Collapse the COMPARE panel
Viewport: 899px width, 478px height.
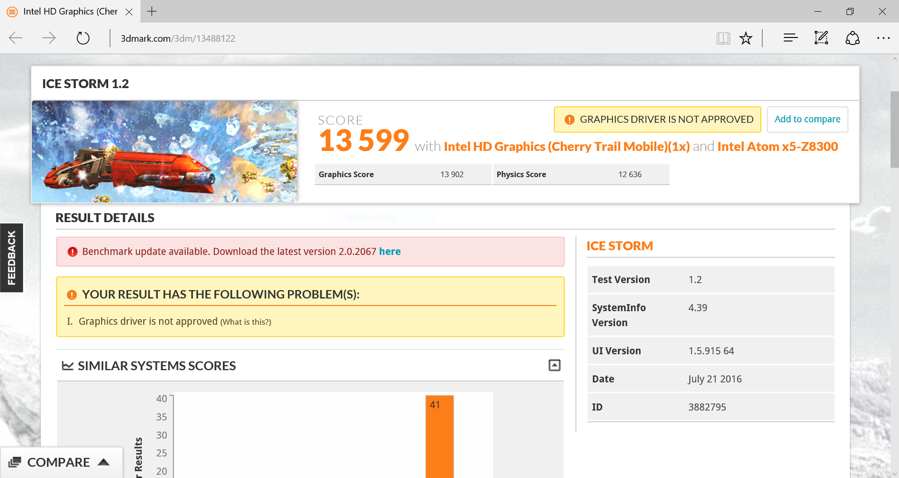point(103,462)
